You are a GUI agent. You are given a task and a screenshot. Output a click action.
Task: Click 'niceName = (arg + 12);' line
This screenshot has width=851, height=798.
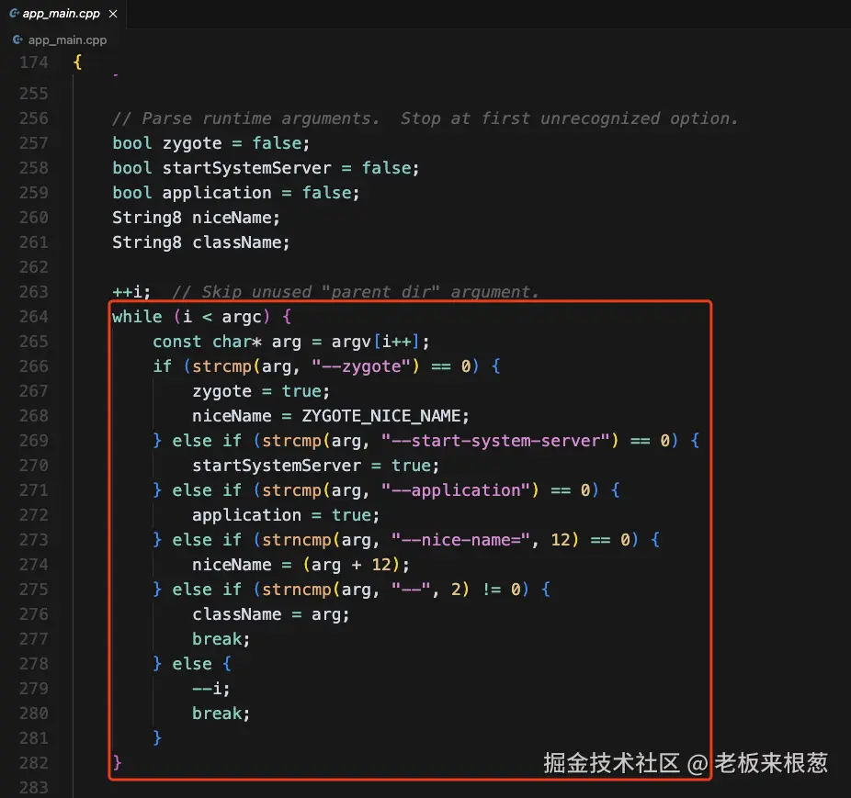pos(301,565)
